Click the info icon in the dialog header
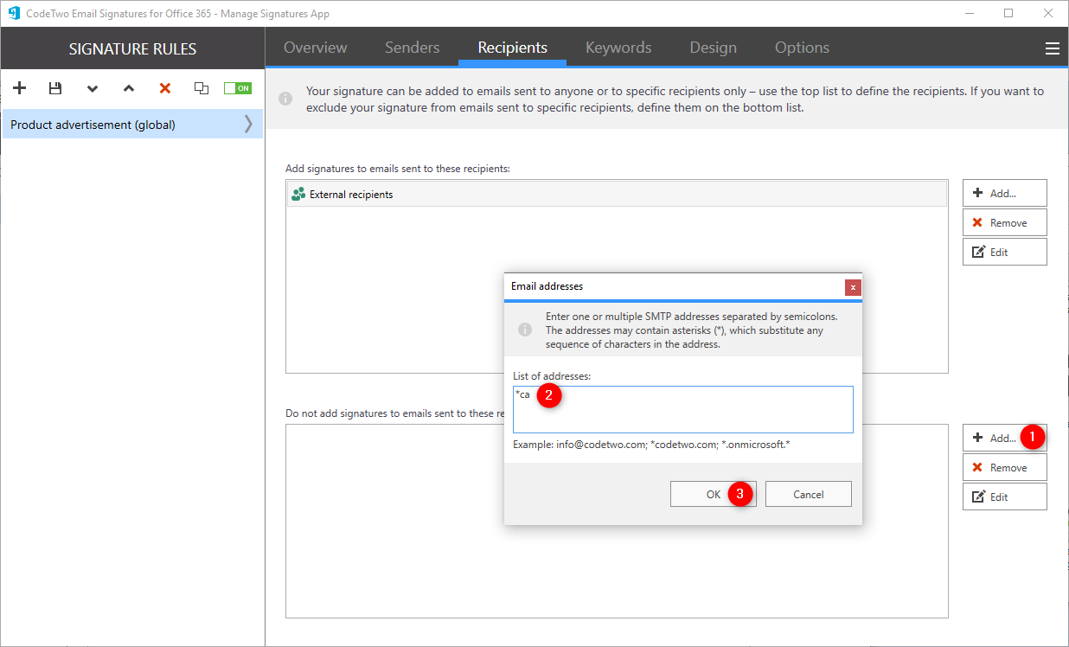 pos(524,328)
